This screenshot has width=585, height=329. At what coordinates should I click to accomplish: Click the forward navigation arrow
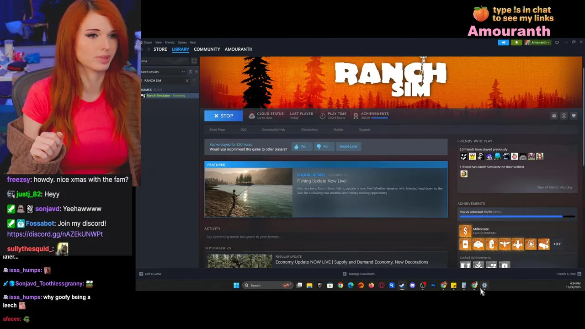point(149,49)
